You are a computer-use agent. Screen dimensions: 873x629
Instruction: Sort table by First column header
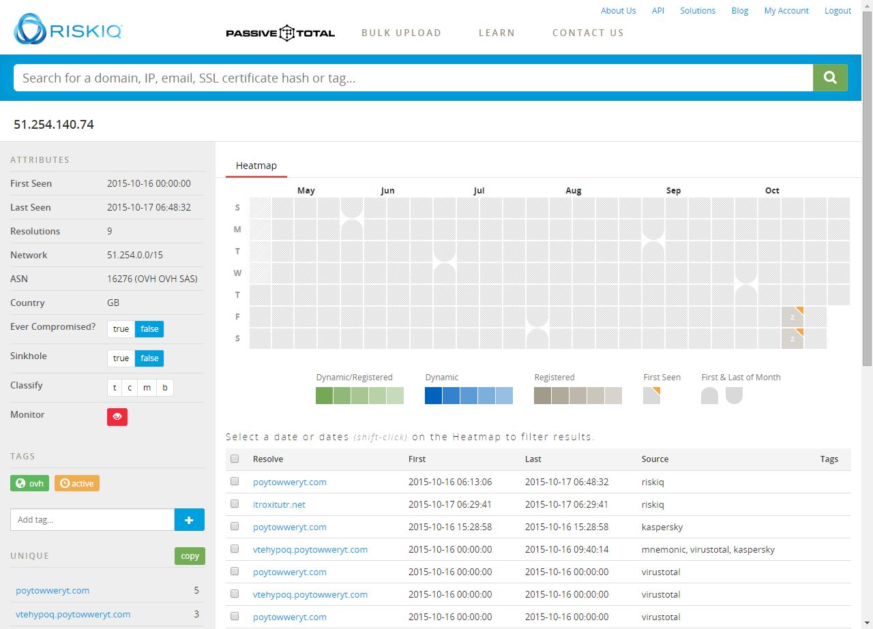[417, 459]
